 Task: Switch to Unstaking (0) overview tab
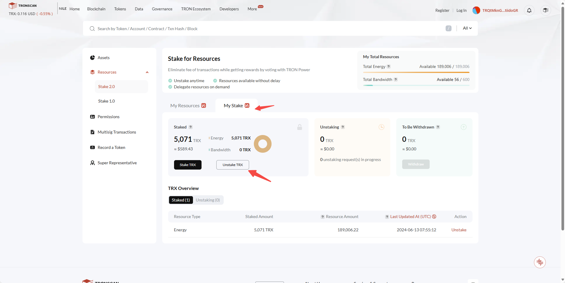[x=208, y=200]
